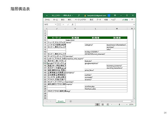Open the comments icon beside the share button
The height and width of the screenshot is (116, 168).
click(x=132, y=20)
